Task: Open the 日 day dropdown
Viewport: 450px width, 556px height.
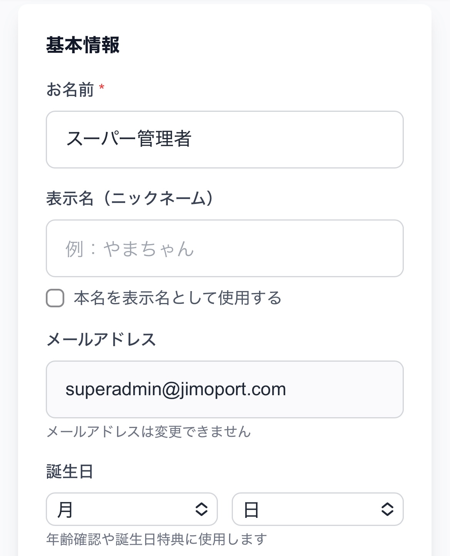Action: pyautogui.click(x=308, y=509)
